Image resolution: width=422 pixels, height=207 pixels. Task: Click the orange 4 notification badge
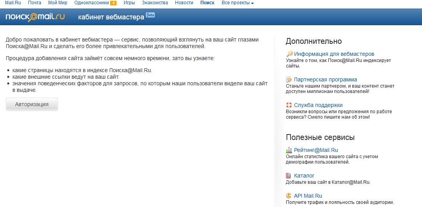pyautogui.click(x=113, y=3)
